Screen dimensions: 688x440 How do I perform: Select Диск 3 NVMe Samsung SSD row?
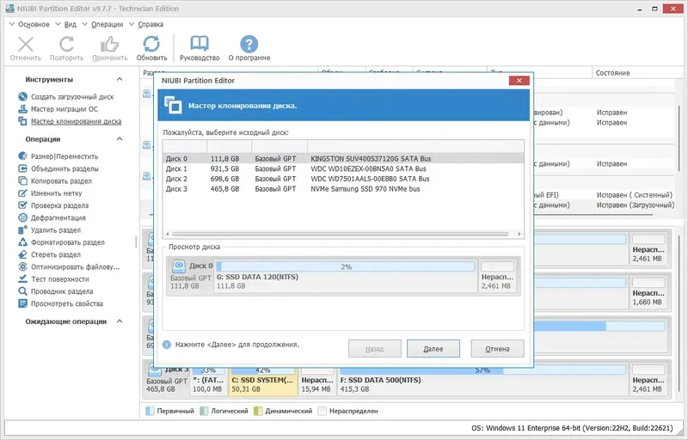[x=343, y=189]
